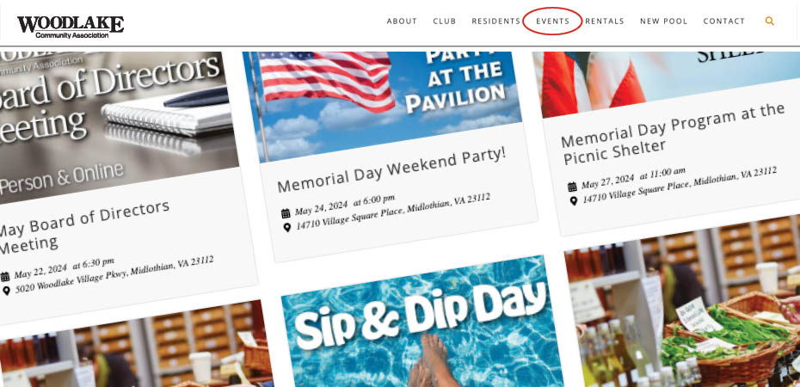Image resolution: width=800 pixels, height=387 pixels.
Task: Click location pin beside 14710 Village Square Place under Weekend Party
Action: click(x=287, y=227)
